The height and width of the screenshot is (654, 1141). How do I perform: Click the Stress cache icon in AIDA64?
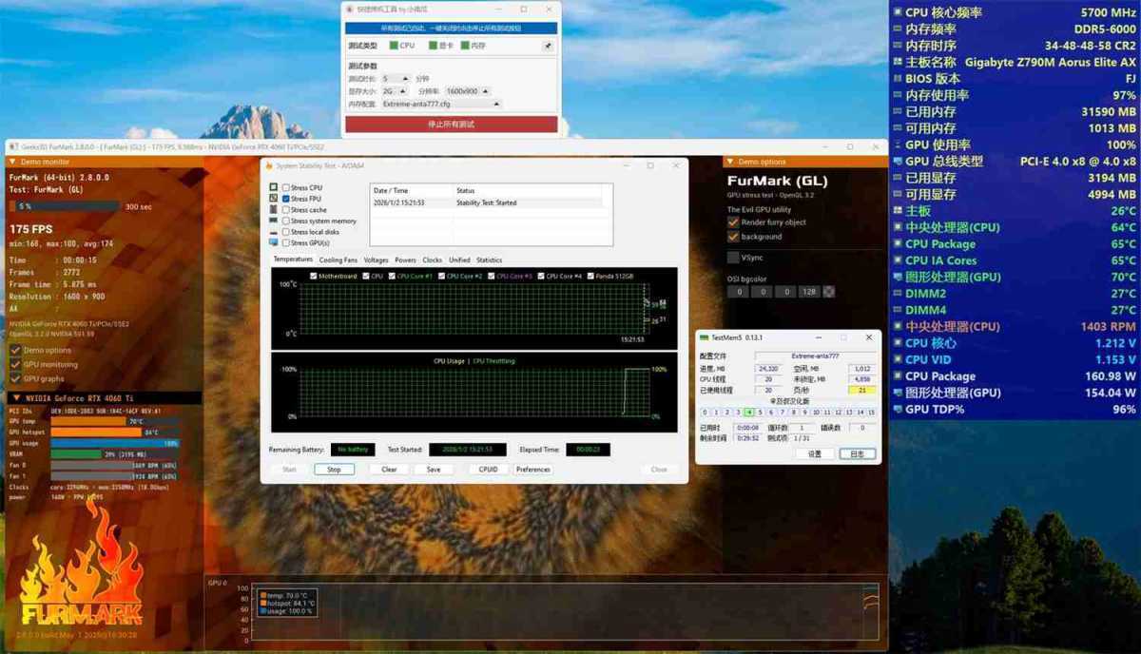pyautogui.click(x=275, y=208)
